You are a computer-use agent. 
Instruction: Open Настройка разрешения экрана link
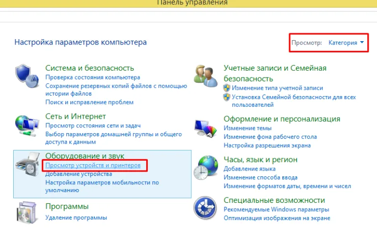tap(267, 146)
